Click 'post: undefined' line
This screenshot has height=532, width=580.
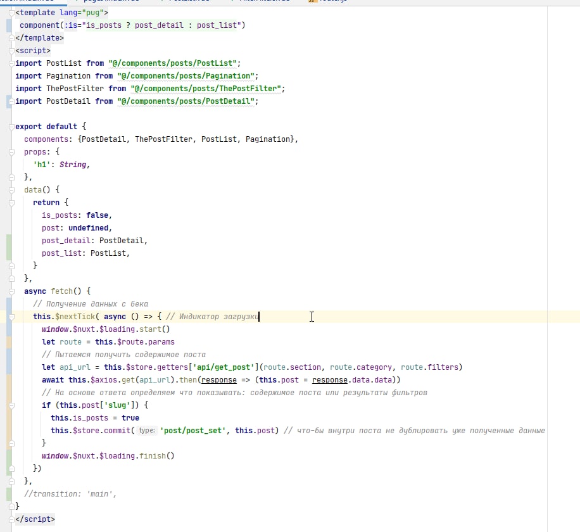pos(75,228)
